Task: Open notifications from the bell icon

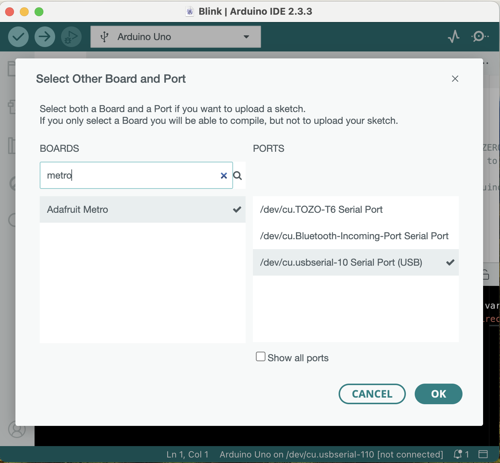Action: (x=461, y=455)
